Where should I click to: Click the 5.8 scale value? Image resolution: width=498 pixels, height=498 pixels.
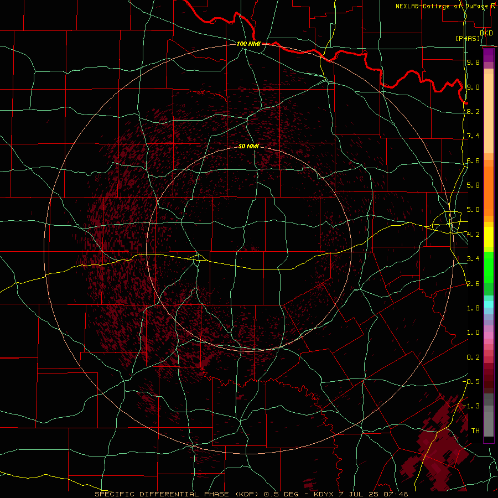(473, 185)
